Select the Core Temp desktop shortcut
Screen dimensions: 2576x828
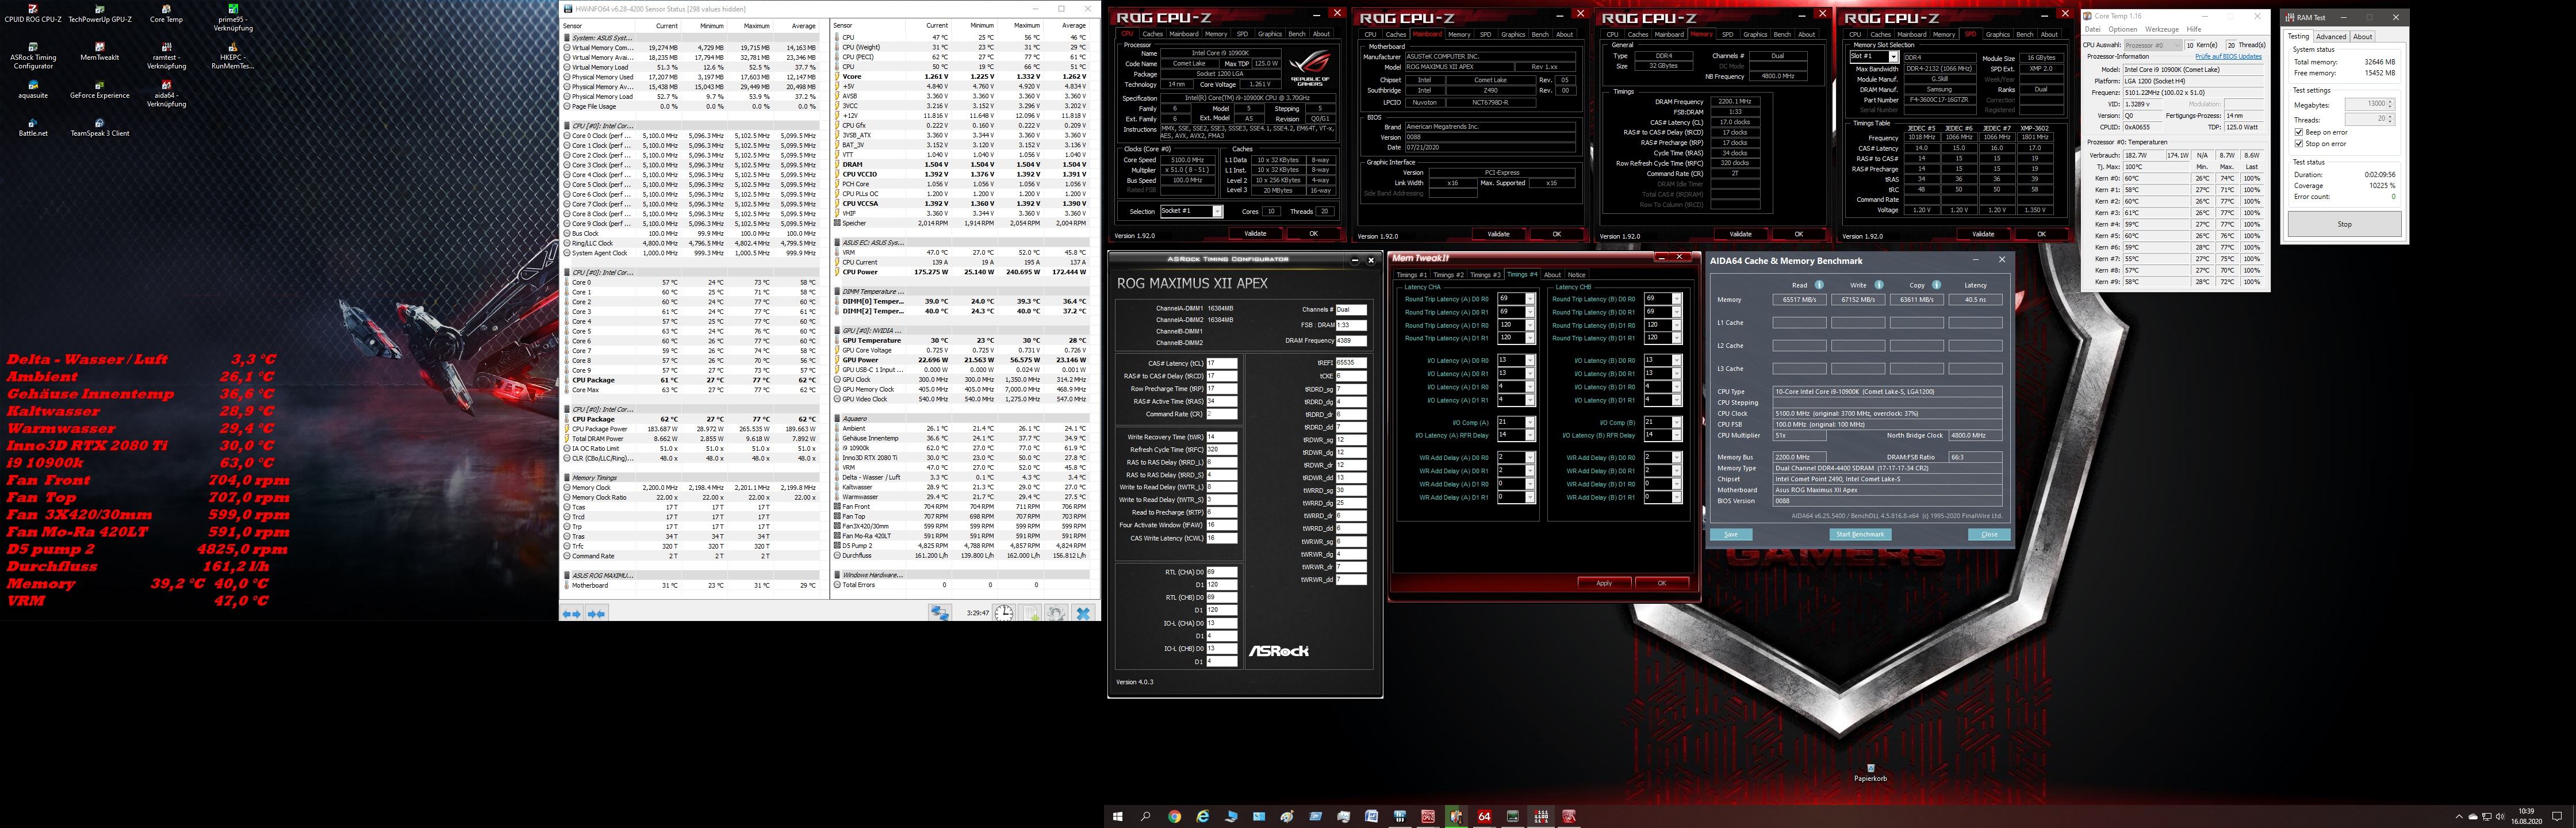click(x=166, y=13)
